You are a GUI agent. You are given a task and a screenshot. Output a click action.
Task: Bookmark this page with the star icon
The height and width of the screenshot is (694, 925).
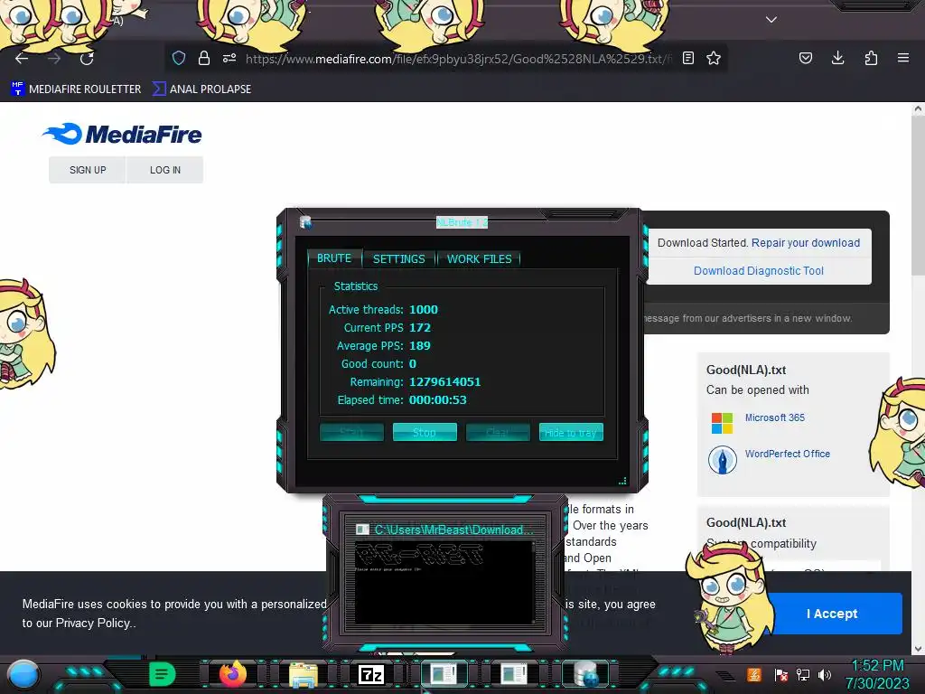(x=714, y=58)
